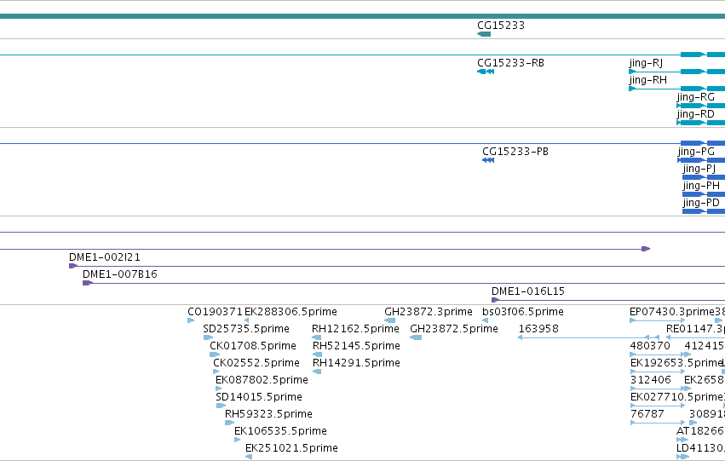
Task: Click the RH59323.5prime EST label
Action: pos(268,414)
